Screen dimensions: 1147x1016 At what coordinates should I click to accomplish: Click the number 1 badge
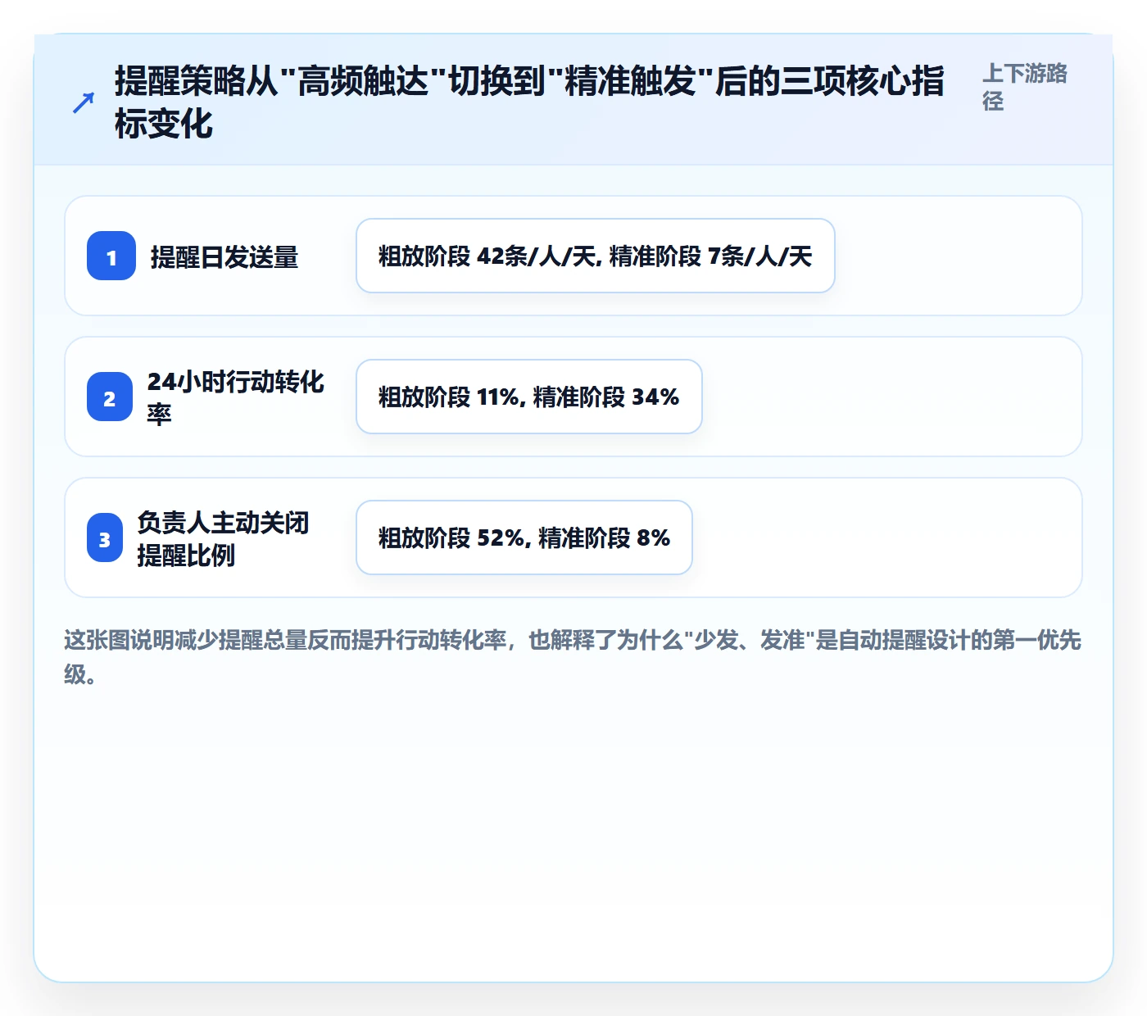[111, 256]
